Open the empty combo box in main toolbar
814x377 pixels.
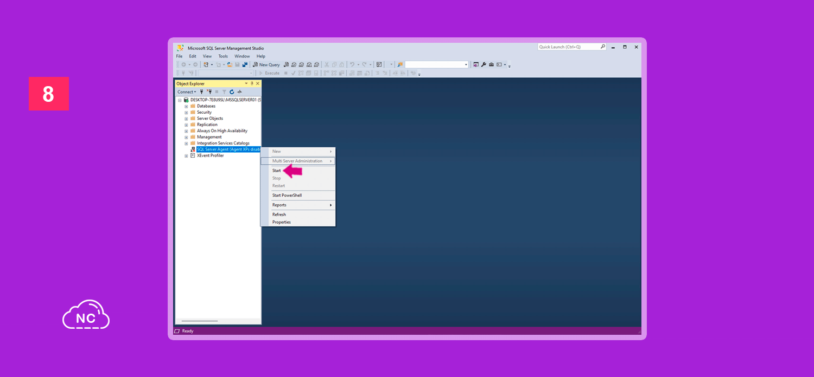coord(466,64)
